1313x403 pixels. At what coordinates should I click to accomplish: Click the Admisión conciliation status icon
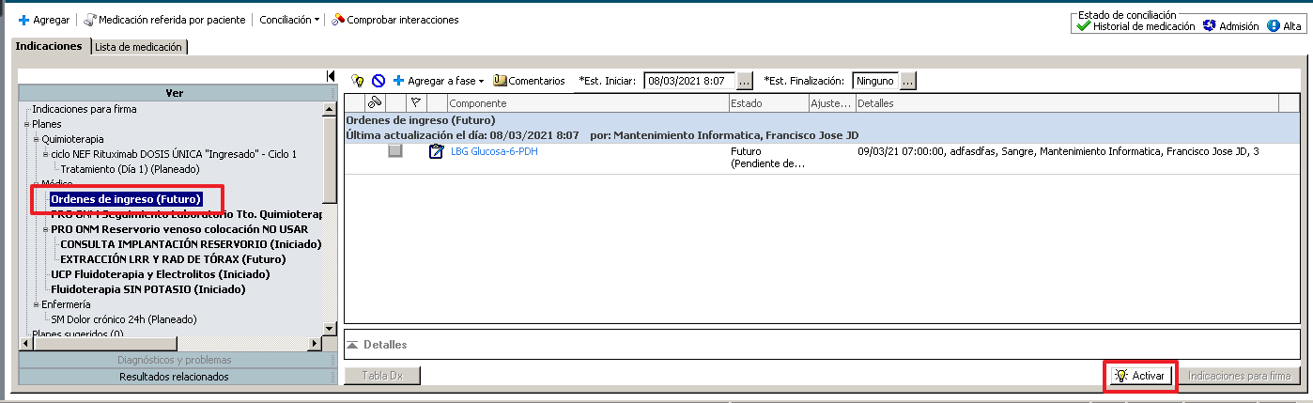1210,26
